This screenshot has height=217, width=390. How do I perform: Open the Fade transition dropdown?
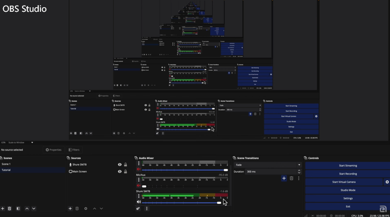268,165
